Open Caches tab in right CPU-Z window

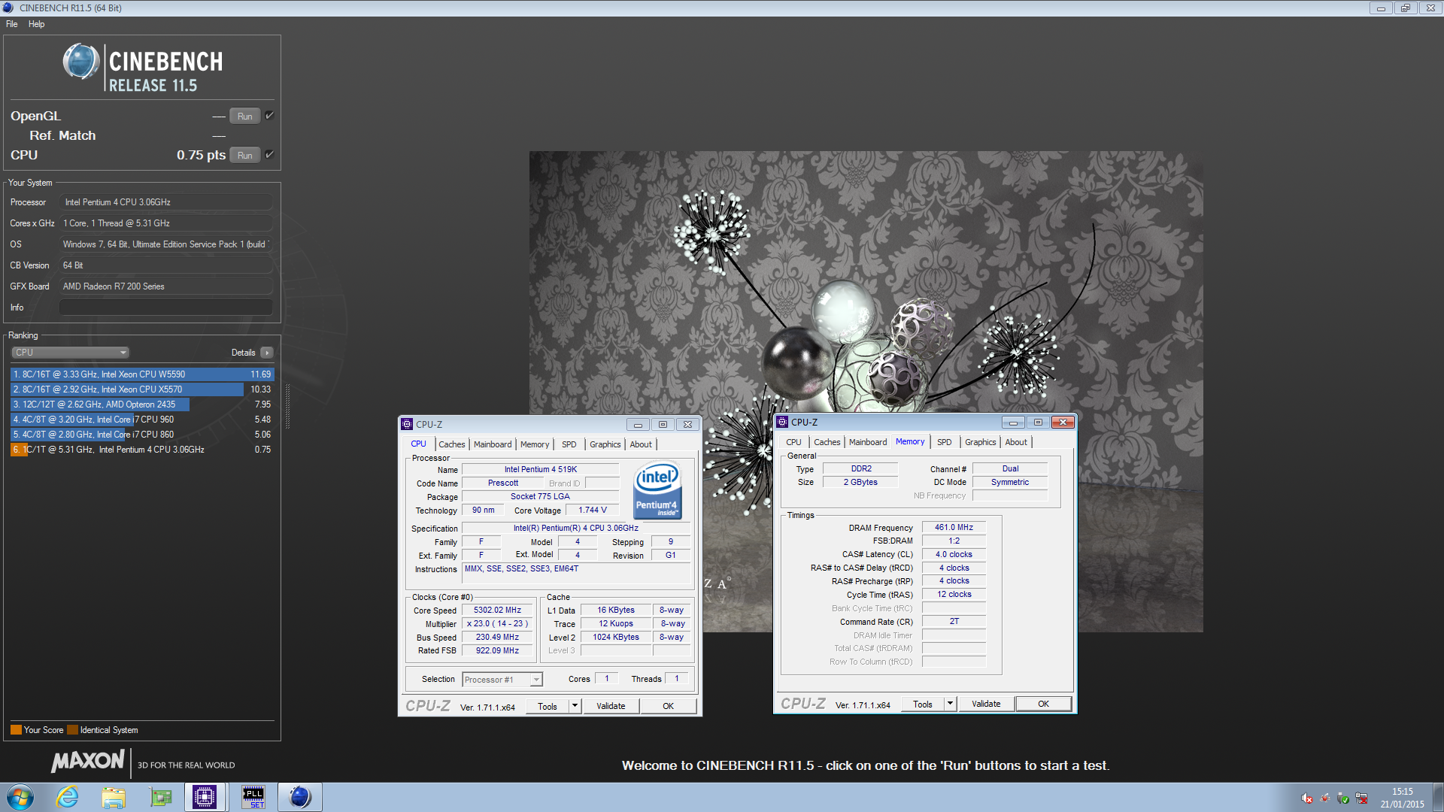click(827, 442)
